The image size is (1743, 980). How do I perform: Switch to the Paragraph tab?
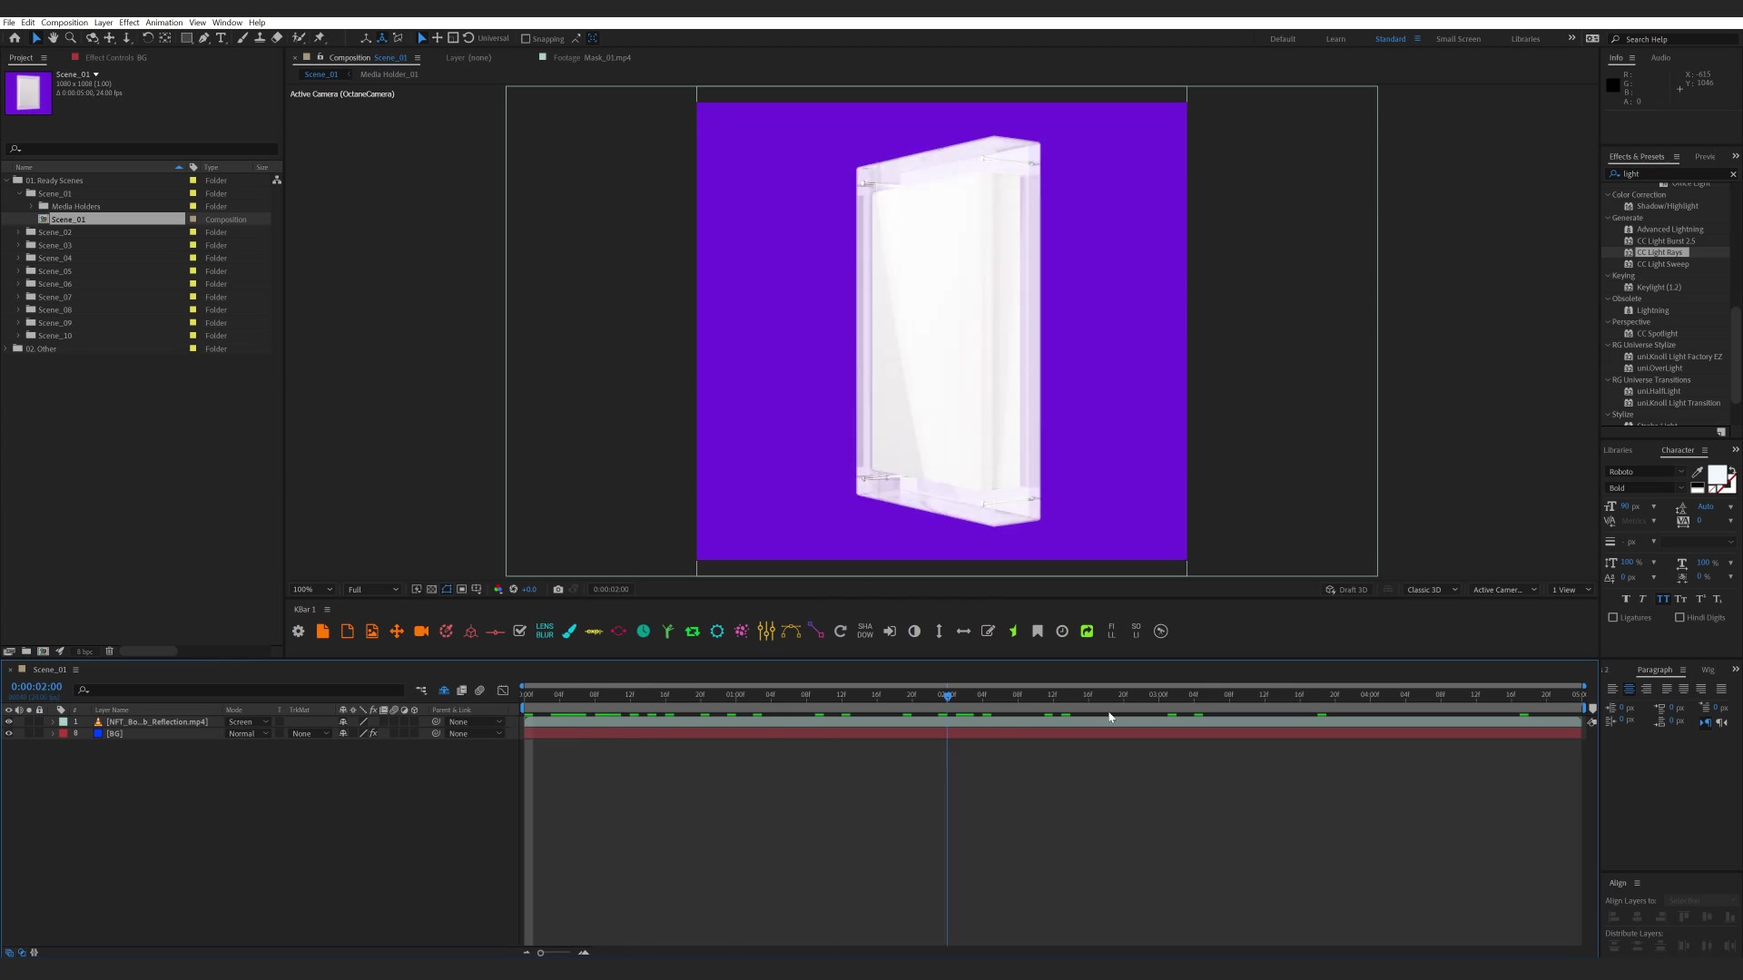tap(1654, 670)
